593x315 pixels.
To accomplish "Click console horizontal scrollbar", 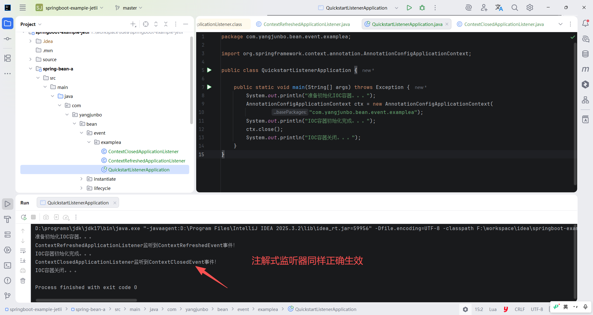I will click(86, 300).
